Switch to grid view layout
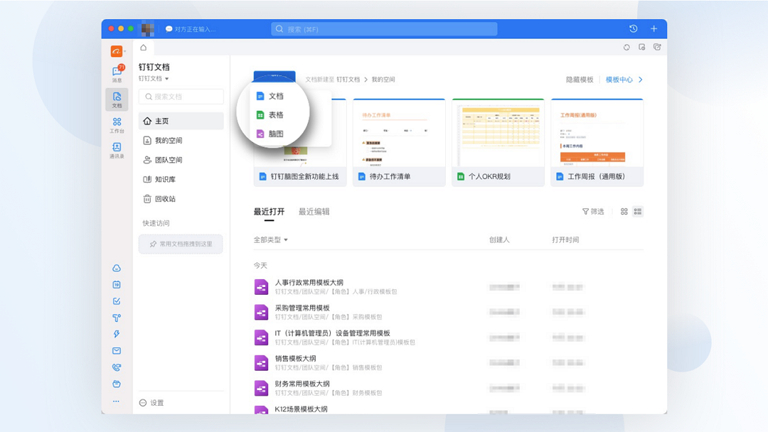This screenshot has height=432, width=768. 624,212
